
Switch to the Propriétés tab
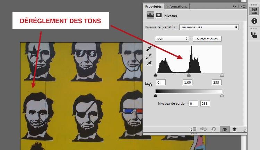[x=153, y=7]
